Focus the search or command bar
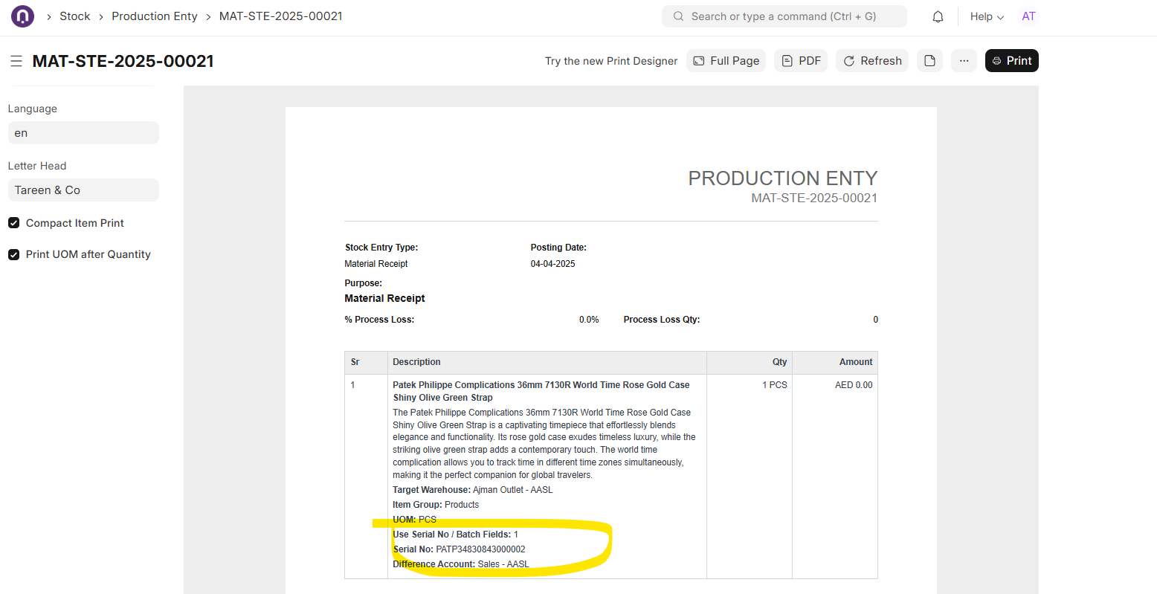 coord(784,16)
